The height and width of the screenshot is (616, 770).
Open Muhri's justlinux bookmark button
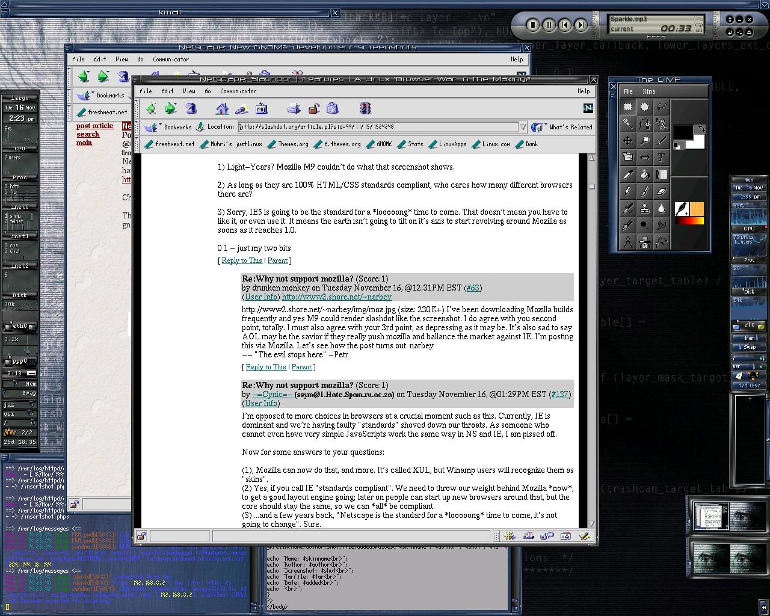(x=231, y=144)
